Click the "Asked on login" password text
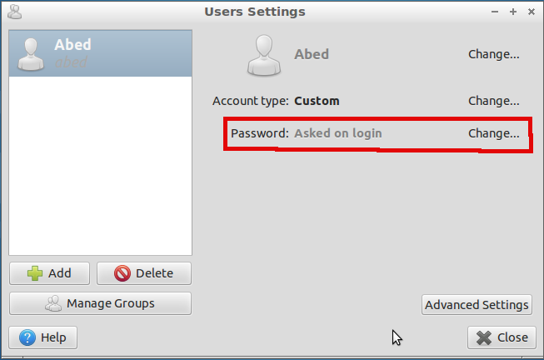This screenshot has width=544, height=360. click(337, 133)
